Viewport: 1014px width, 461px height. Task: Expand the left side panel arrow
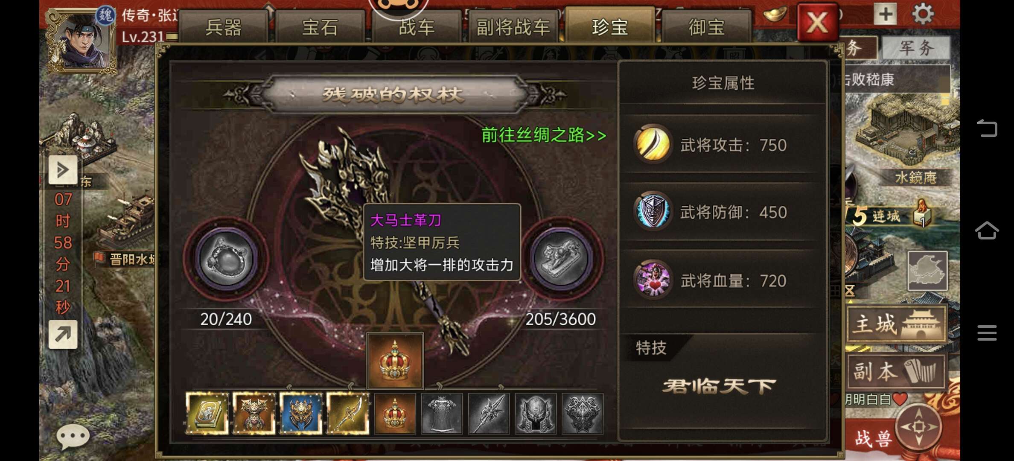point(63,170)
